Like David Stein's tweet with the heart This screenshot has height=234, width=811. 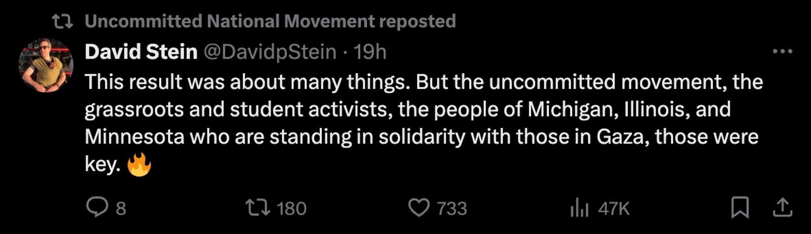[419, 207]
